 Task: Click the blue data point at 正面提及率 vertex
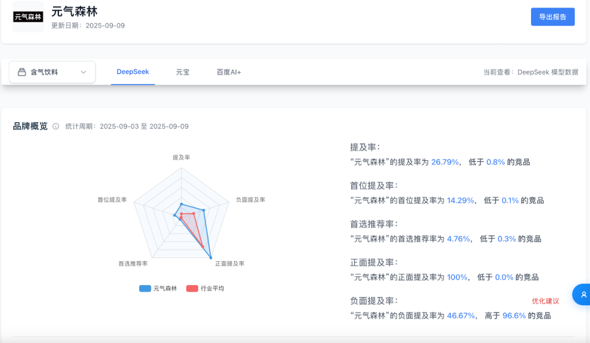[211, 258]
